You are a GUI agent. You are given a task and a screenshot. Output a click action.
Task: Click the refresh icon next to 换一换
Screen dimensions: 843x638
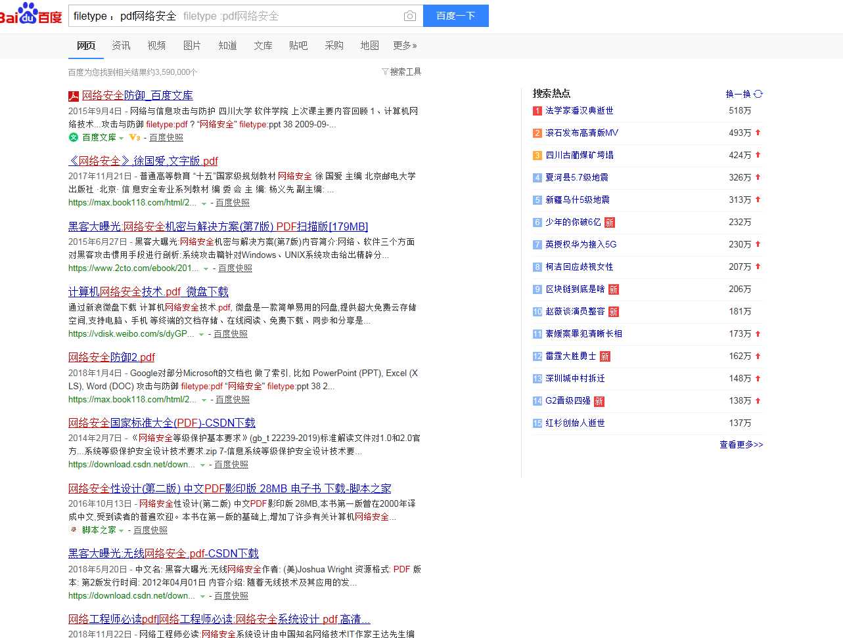758,94
